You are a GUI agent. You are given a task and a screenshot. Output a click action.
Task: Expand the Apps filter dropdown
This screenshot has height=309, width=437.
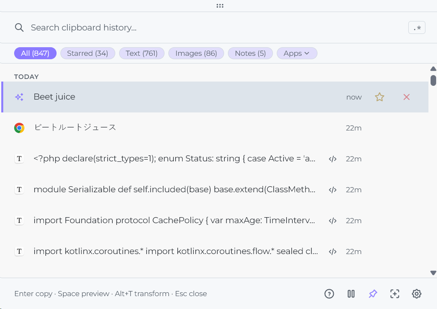(x=297, y=53)
